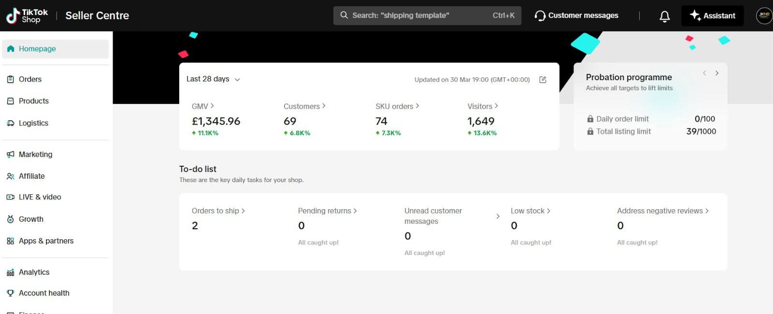View Low stock items
Screen dimensions: 773x314
[x=530, y=211]
